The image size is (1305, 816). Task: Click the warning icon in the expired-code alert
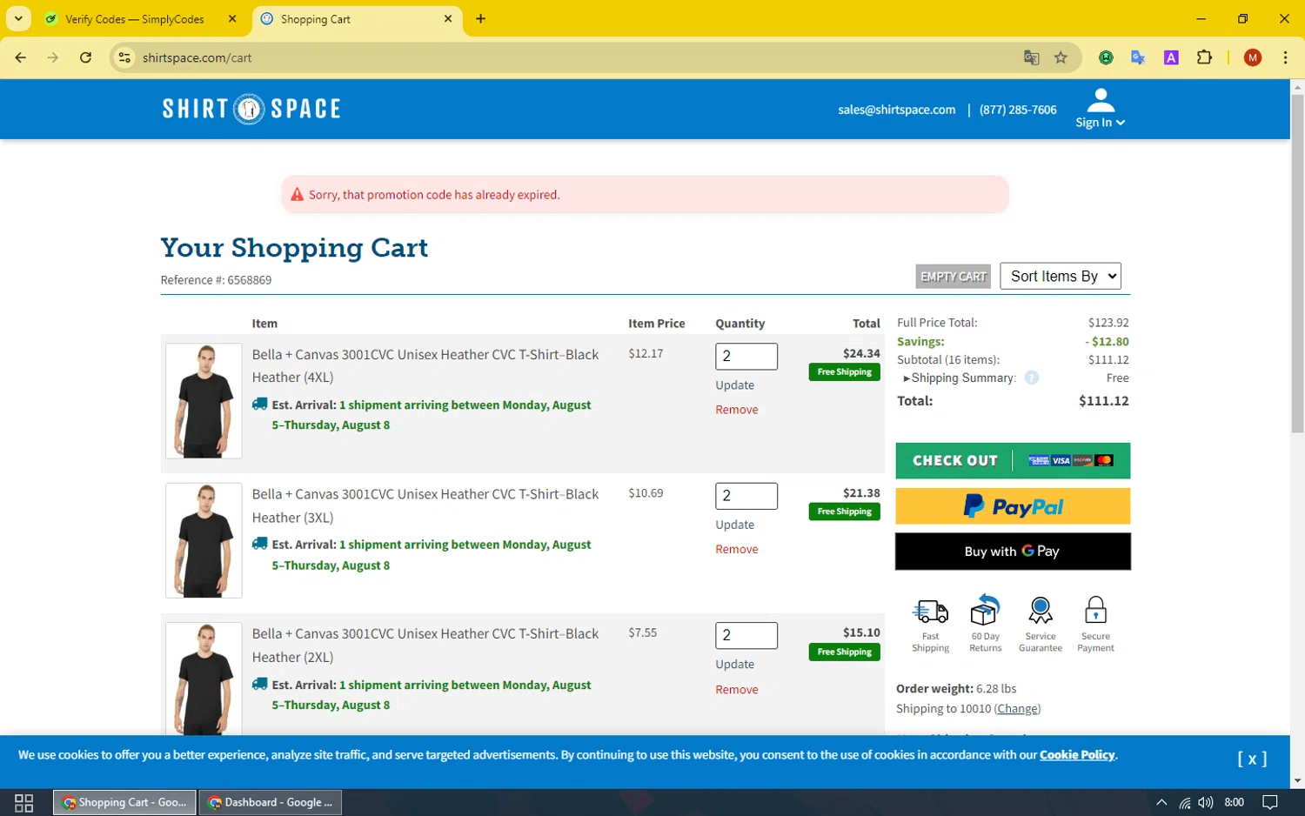tap(297, 195)
